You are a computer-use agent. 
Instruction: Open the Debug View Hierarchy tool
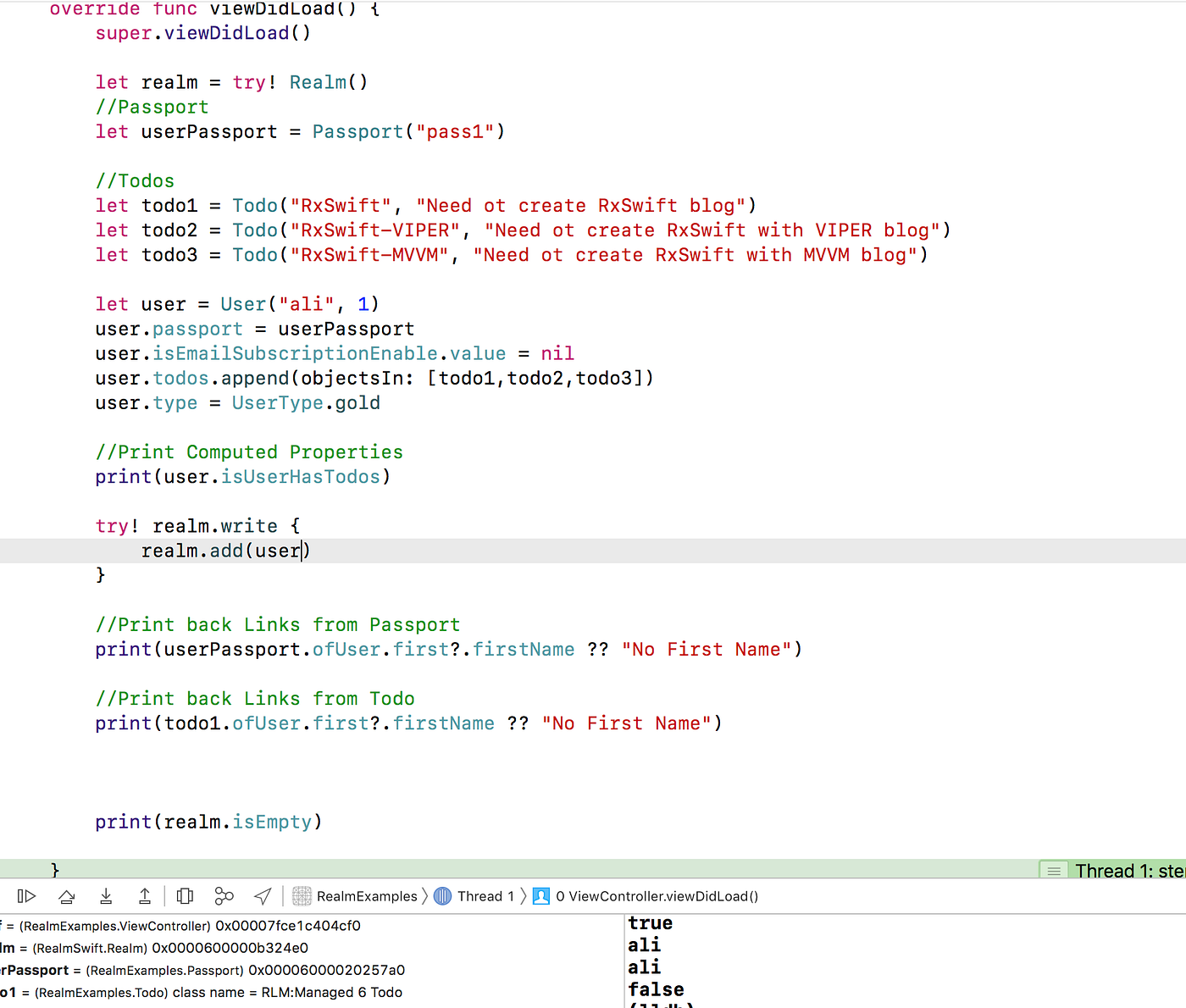tap(185, 895)
